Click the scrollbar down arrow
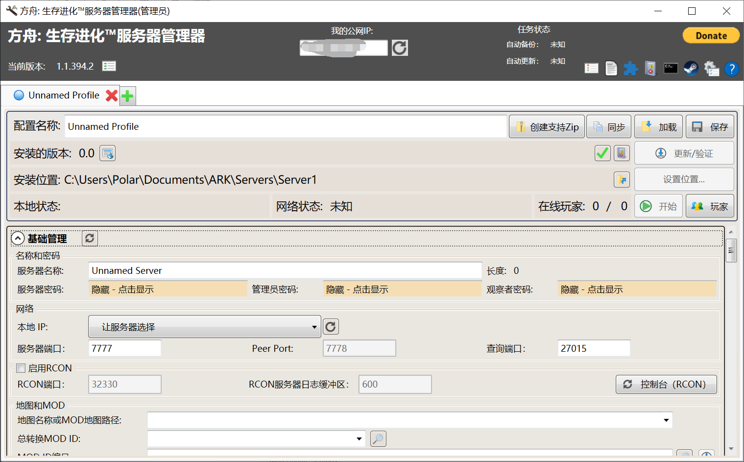Image resolution: width=744 pixels, height=462 pixels. coord(731,448)
